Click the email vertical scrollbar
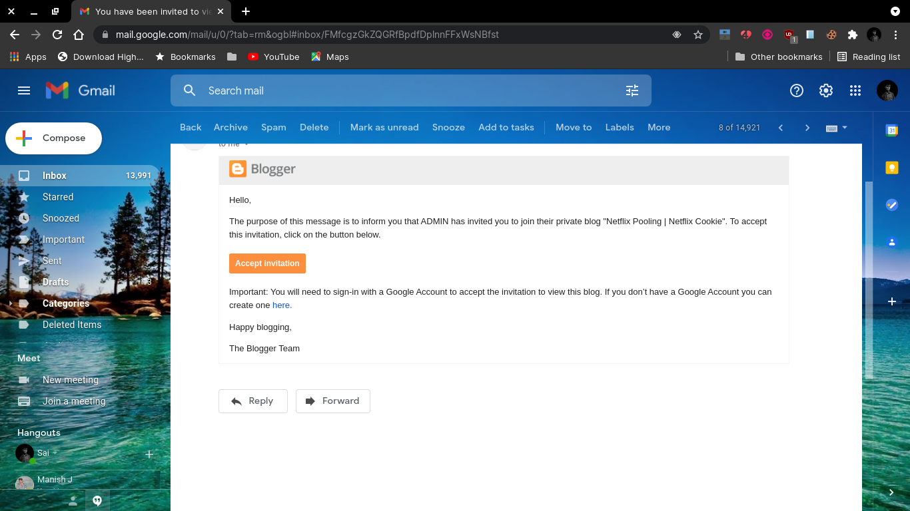 pyautogui.click(x=868, y=279)
